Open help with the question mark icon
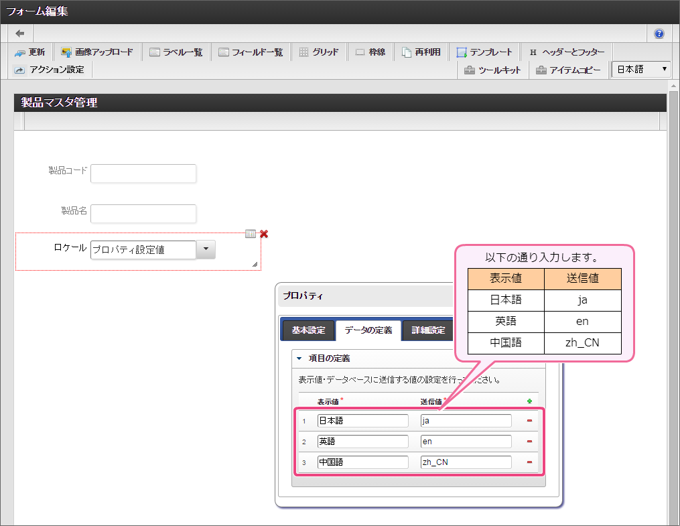680x526 pixels. [x=659, y=34]
